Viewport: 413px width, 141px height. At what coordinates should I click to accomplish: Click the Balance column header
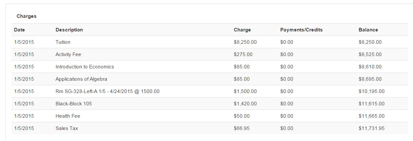(368, 30)
